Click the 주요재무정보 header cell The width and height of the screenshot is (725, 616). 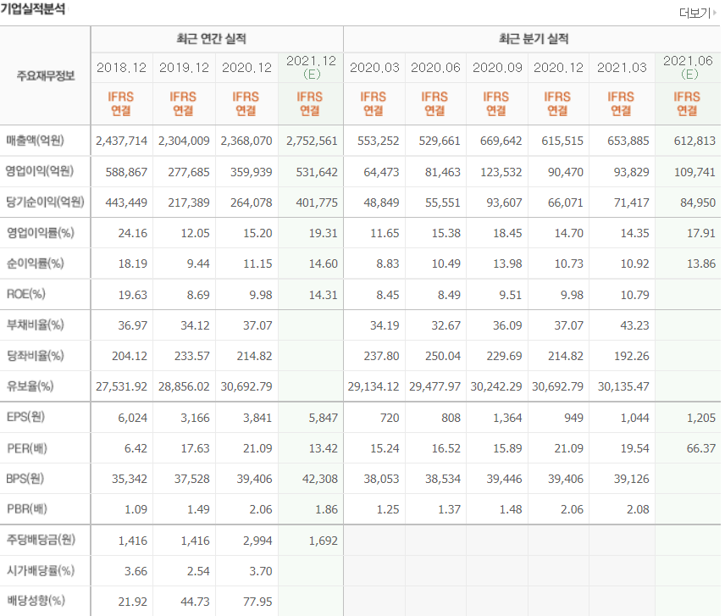tap(46, 76)
